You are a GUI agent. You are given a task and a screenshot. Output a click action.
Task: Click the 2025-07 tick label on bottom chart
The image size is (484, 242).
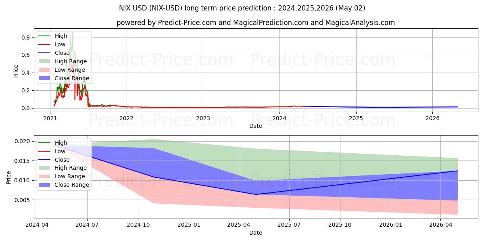point(290,225)
